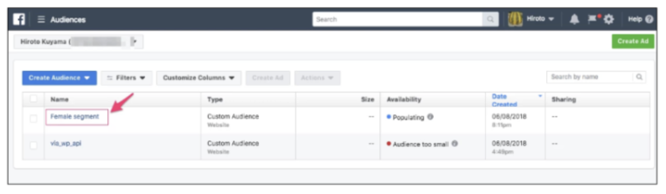The image size is (666, 194).
Task: Click the Facebook logo icon
Action: pyautogui.click(x=19, y=20)
